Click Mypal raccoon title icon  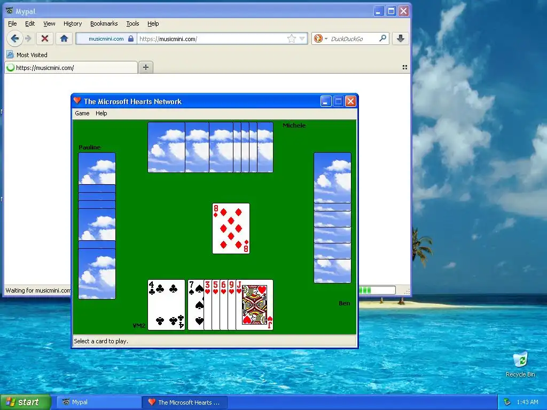coord(10,11)
